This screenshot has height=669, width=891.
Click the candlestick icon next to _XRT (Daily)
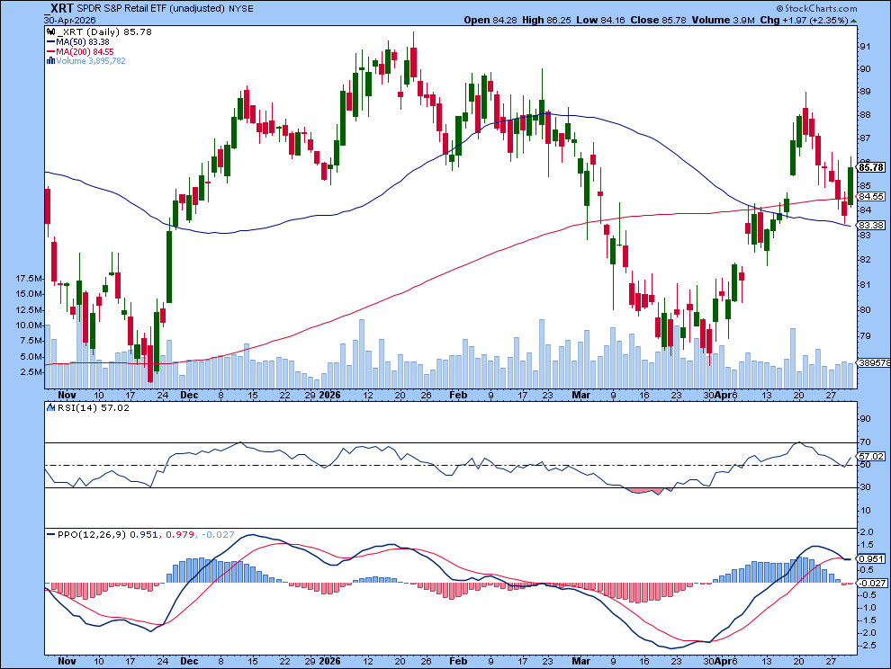(x=50, y=32)
